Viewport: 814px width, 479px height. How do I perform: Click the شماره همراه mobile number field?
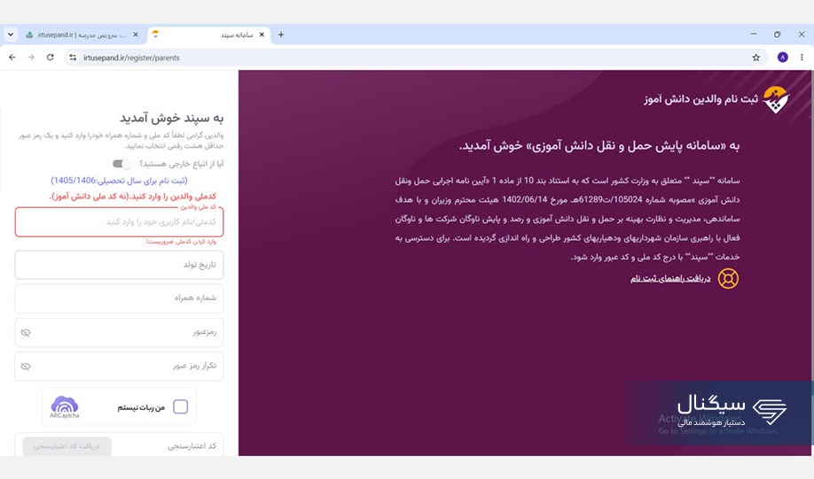[x=120, y=298]
